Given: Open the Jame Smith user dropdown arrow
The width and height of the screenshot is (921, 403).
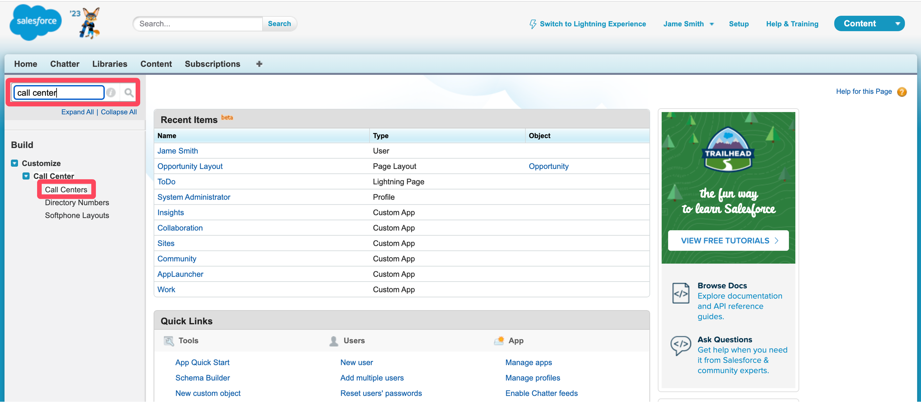Looking at the screenshot, I should pyautogui.click(x=712, y=24).
